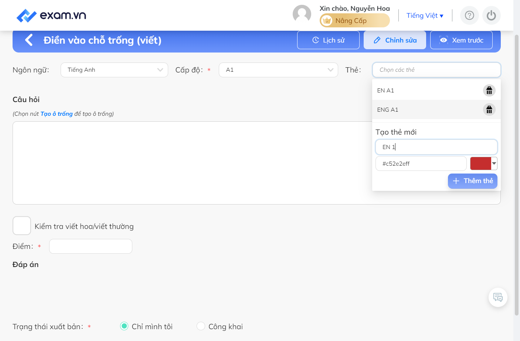Select Chỉ mình tôi radio option

[124, 326]
